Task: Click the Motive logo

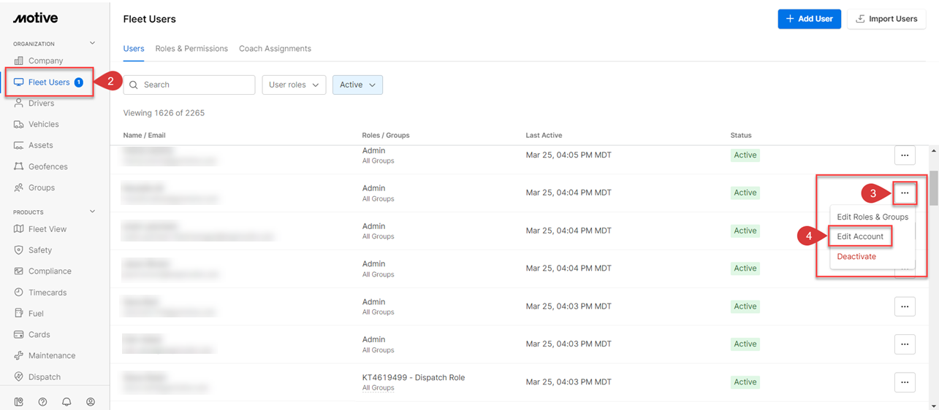Action: click(x=35, y=18)
